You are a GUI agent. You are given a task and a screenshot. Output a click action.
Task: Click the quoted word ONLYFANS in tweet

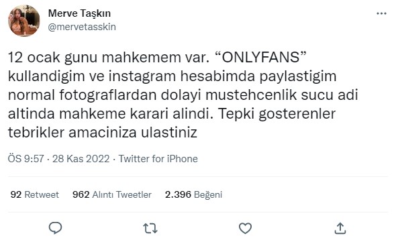(x=261, y=57)
